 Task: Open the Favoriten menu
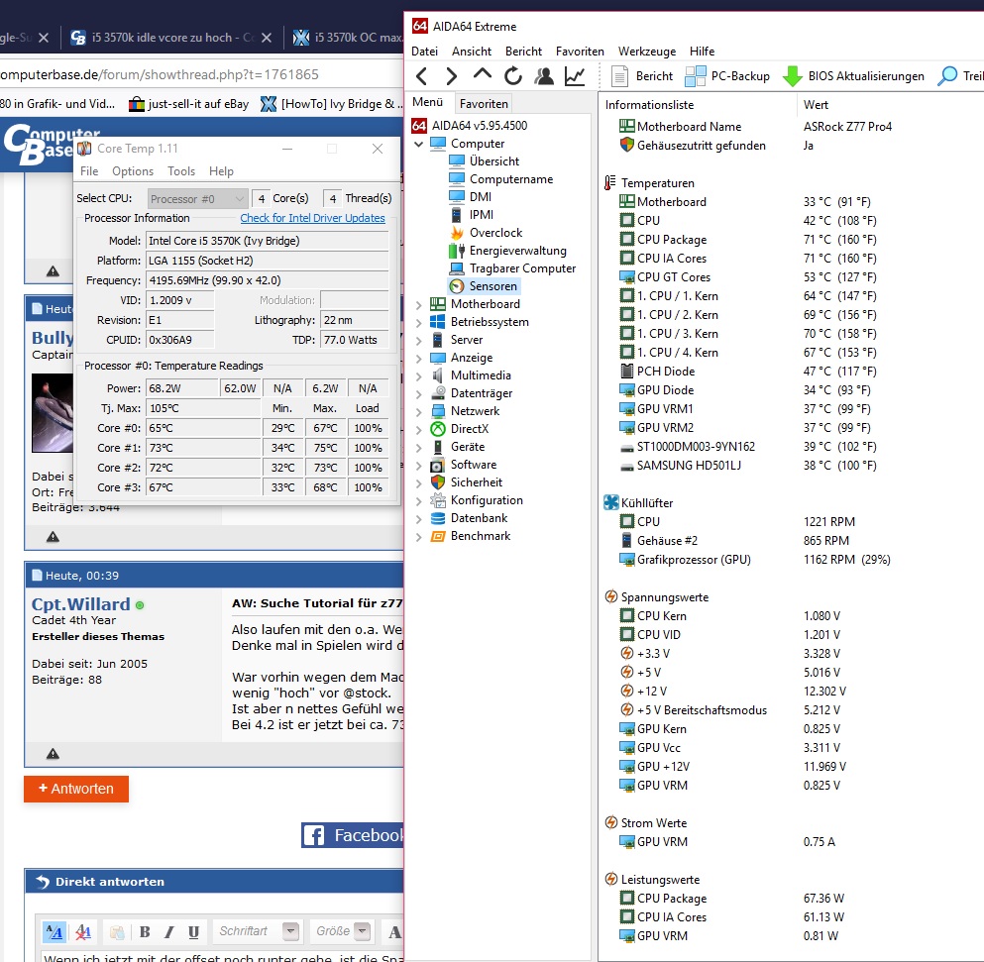point(580,52)
